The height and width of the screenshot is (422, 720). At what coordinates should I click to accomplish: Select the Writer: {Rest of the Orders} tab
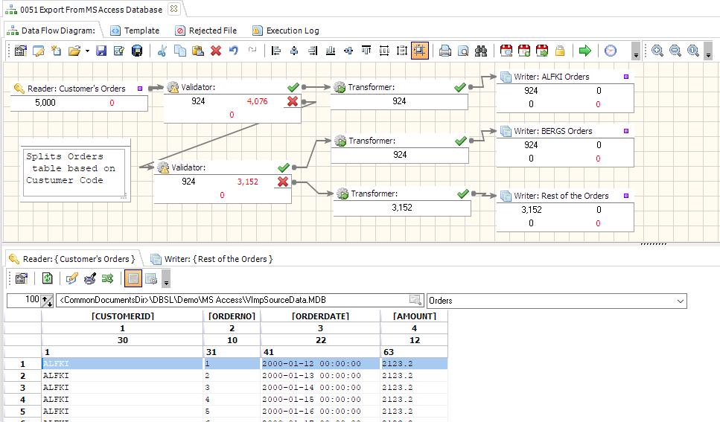211,259
